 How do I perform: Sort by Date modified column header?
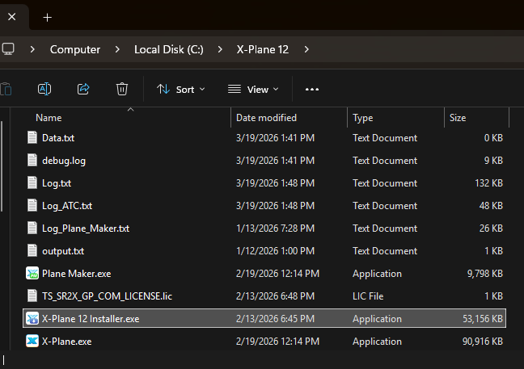pos(266,118)
